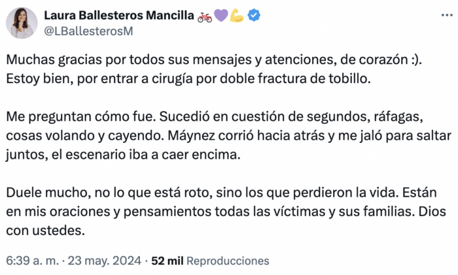Open the Reproducciones label

coord(227,260)
